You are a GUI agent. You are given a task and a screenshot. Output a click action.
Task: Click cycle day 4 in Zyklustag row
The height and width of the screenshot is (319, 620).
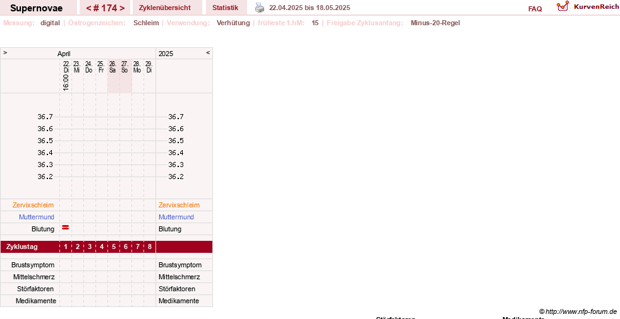pyautogui.click(x=102, y=247)
